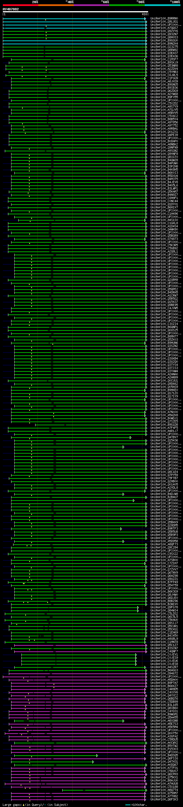
Task: Select label UniRef100_Q5C1Z7
Action: click(164, 645)
